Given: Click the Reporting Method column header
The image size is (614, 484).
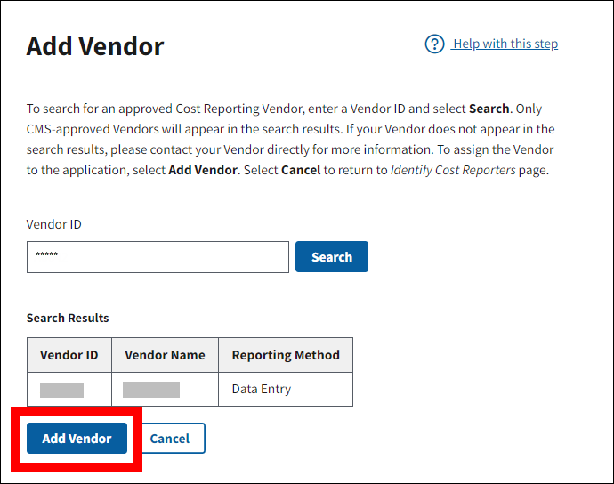Looking at the screenshot, I should pyautogui.click(x=286, y=355).
